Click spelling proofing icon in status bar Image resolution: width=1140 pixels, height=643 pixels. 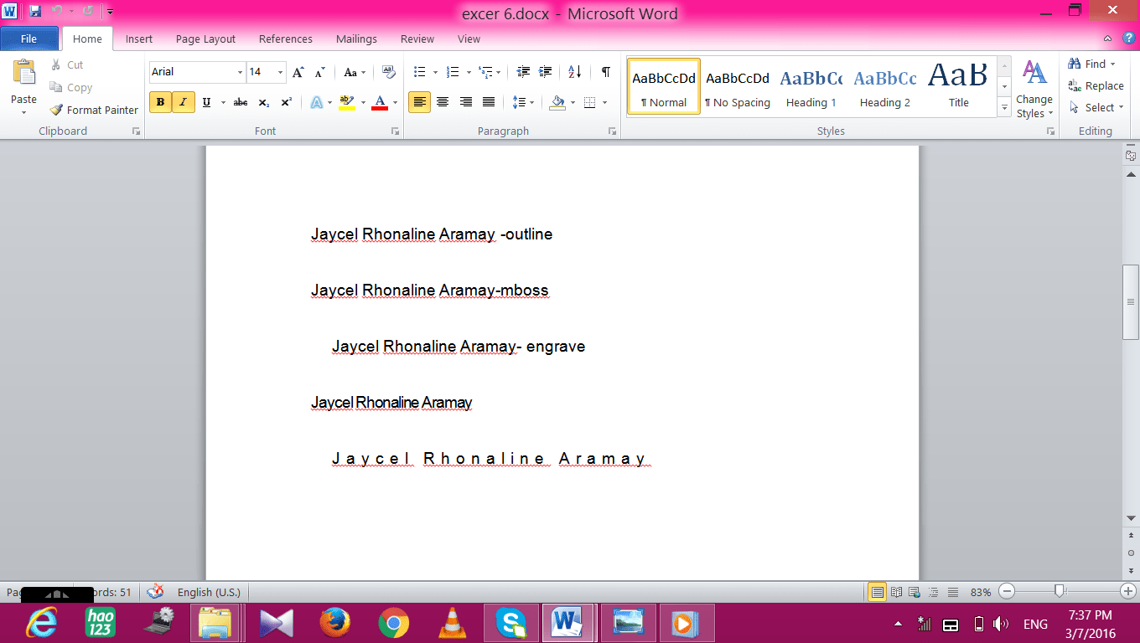point(156,592)
